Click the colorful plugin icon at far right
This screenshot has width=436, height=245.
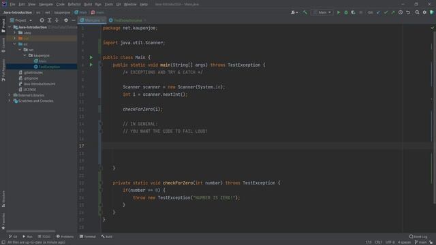click(432, 12)
